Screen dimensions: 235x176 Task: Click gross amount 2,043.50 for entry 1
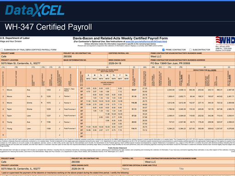click(x=169, y=90)
